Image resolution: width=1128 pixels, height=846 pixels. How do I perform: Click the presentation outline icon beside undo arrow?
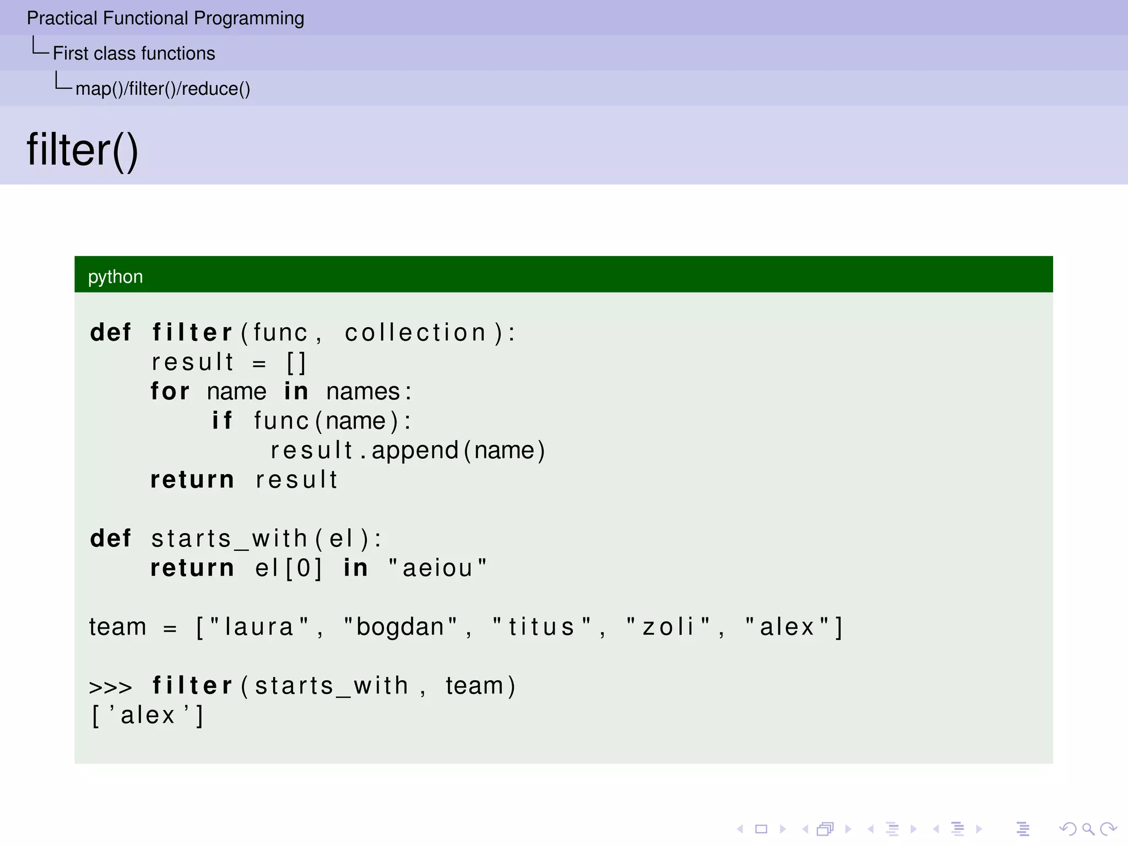tap(1023, 829)
